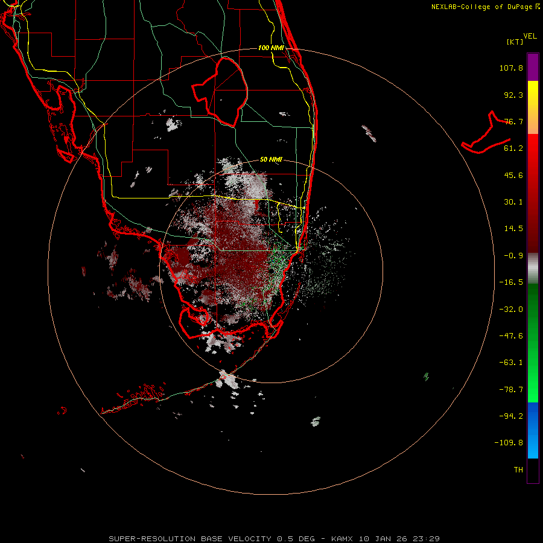Select the purple segment of the color bar
The image size is (543, 543).
coord(533,67)
